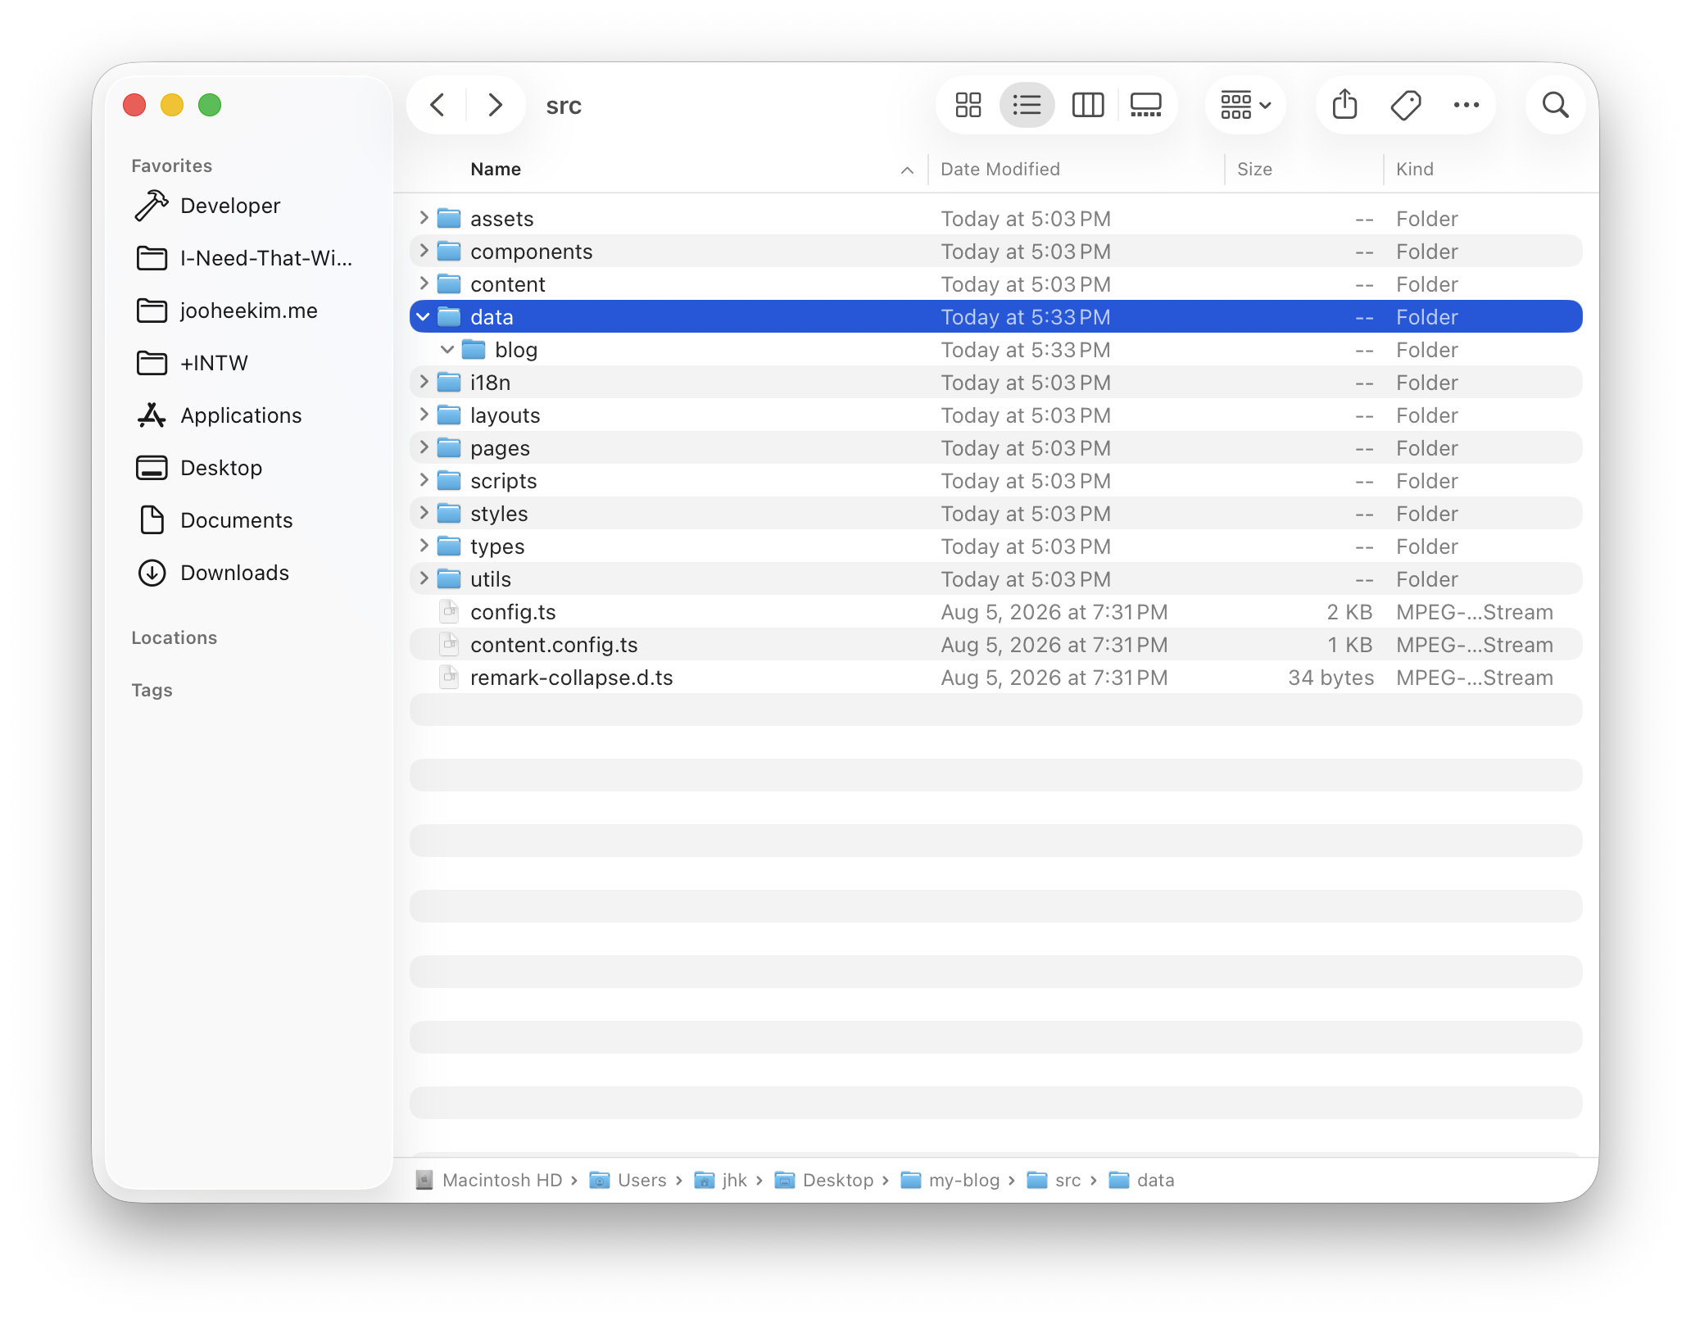Select the remark-collapse.d.ts file
The width and height of the screenshot is (1691, 1324).
(996, 678)
